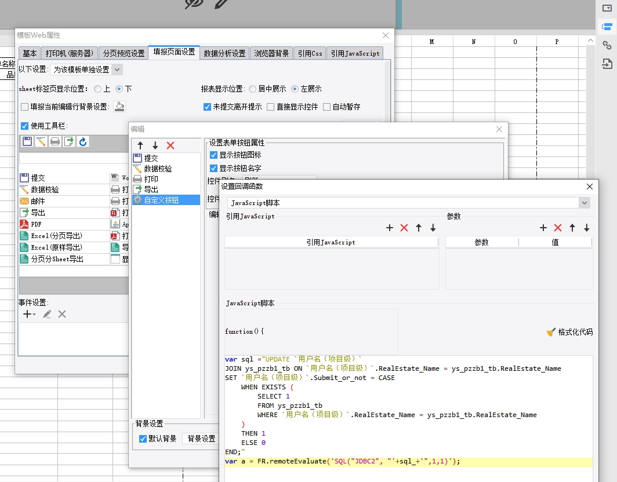
Task: Move the referenced JavaScript entry down
Action: click(433, 228)
